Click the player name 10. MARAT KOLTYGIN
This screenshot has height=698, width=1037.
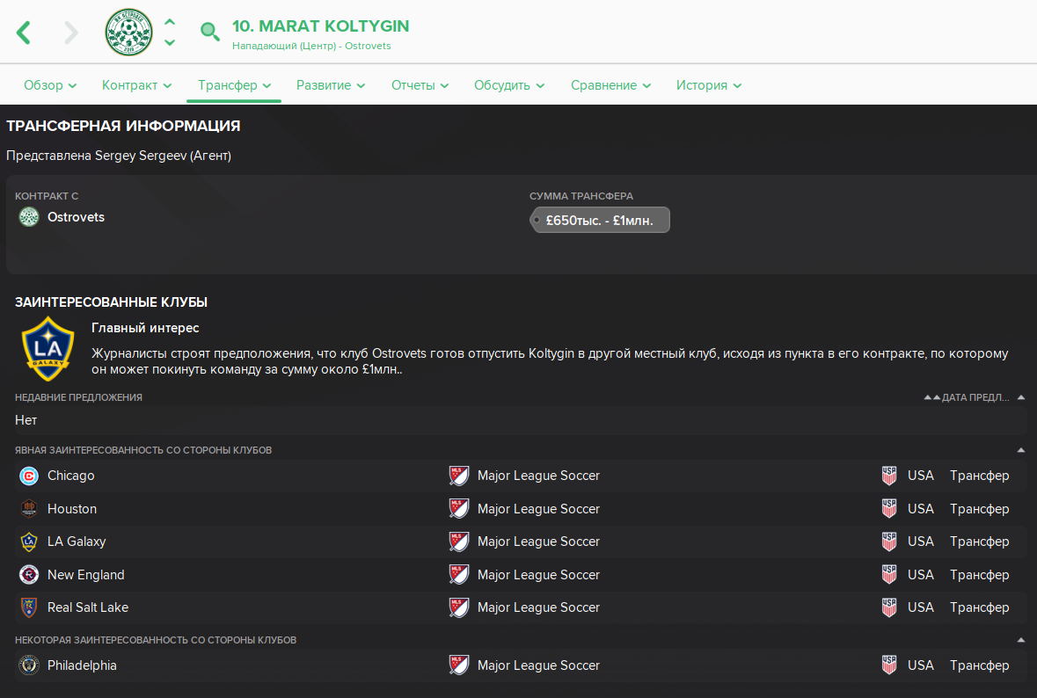(x=321, y=25)
